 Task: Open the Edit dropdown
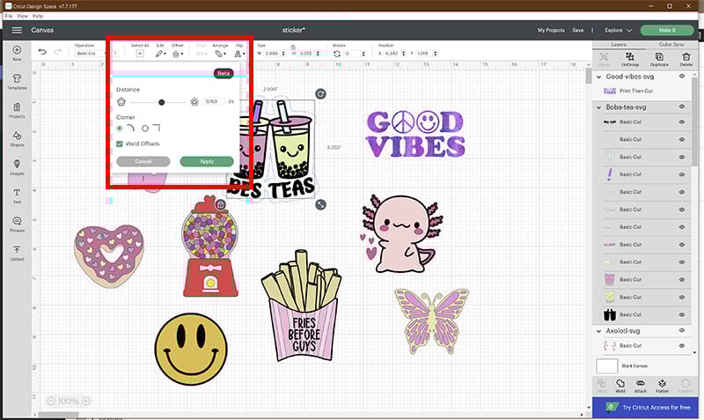tap(160, 54)
